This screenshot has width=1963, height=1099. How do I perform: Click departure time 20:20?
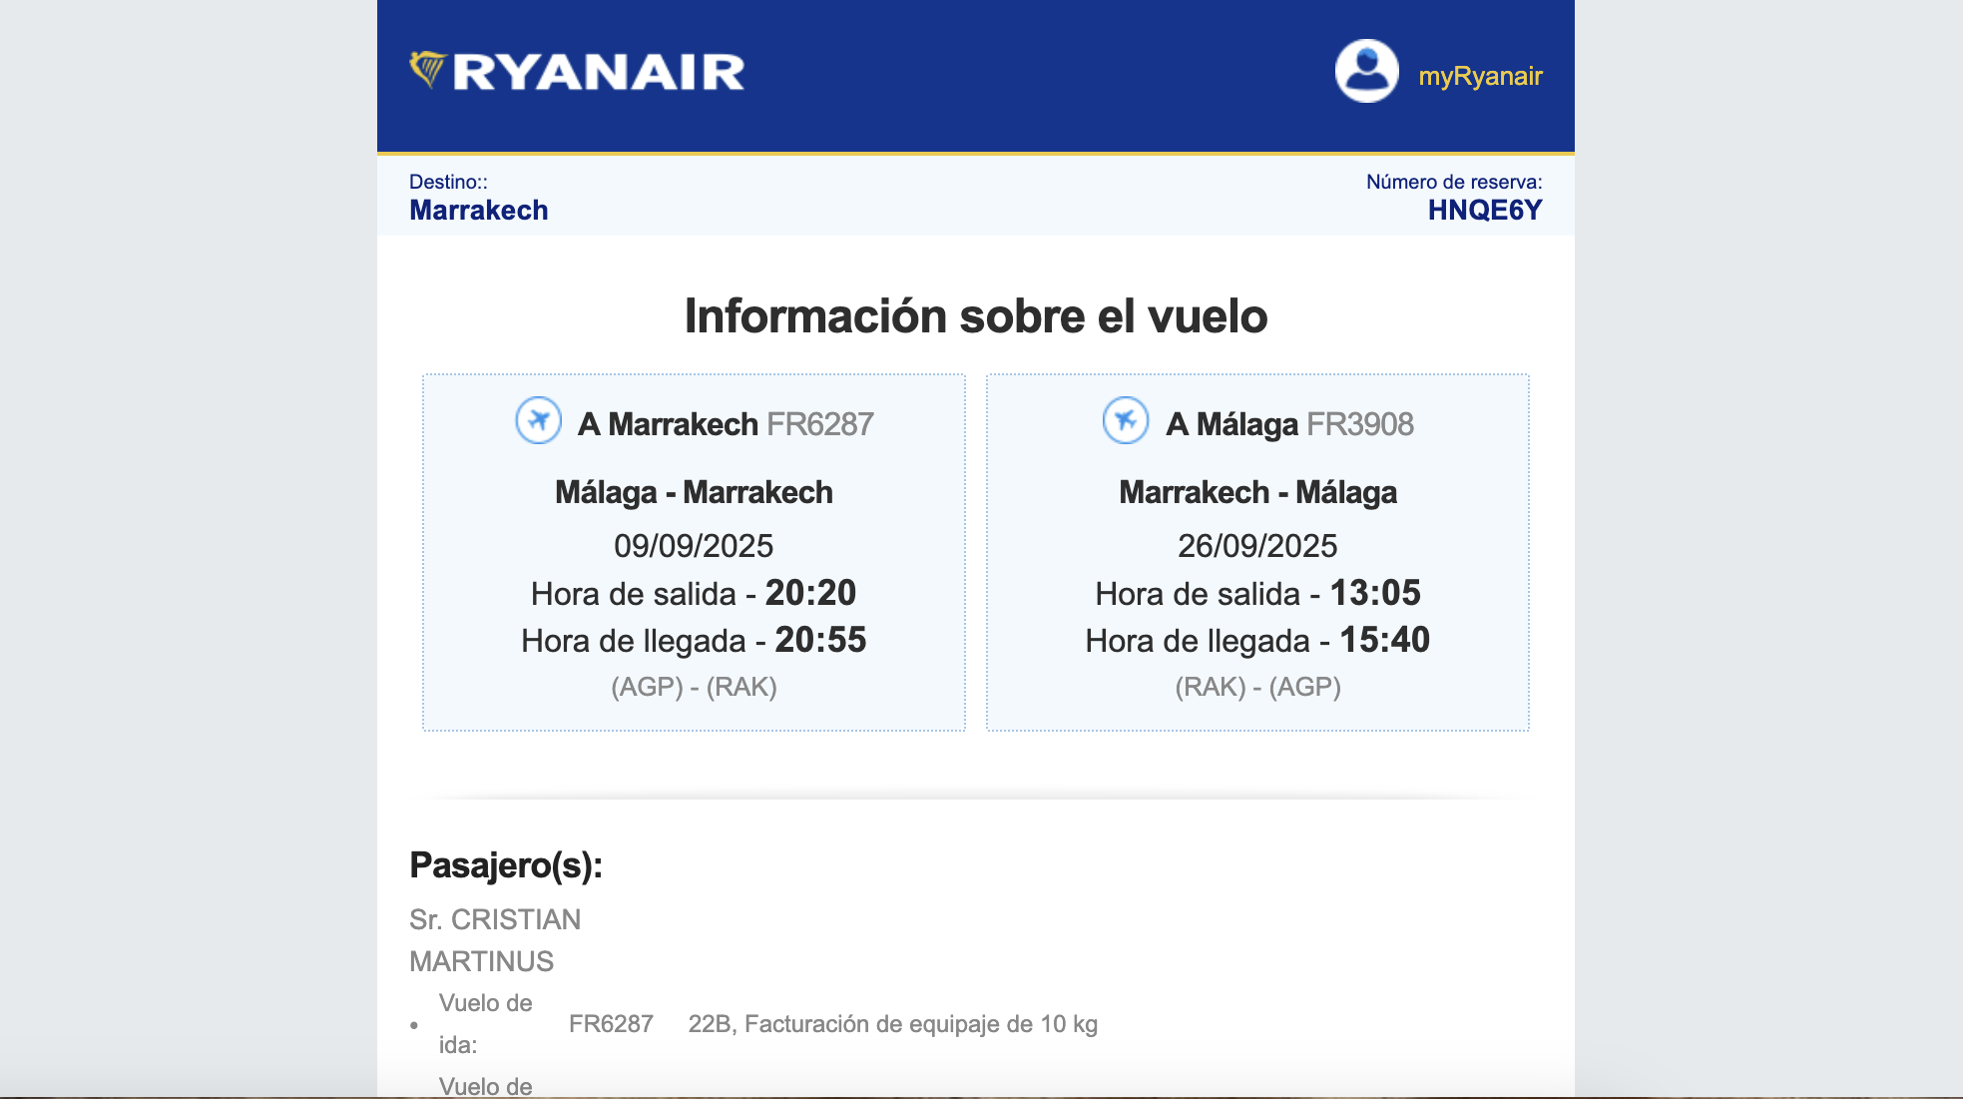(810, 593)
